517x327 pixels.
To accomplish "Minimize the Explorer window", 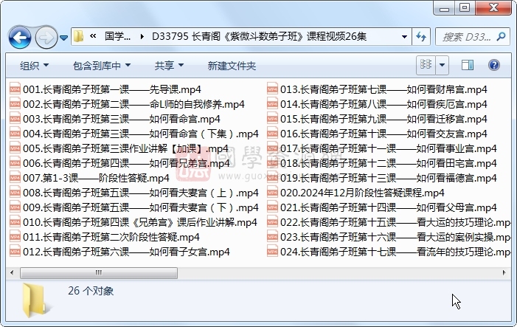I will [x=444, y=8].
